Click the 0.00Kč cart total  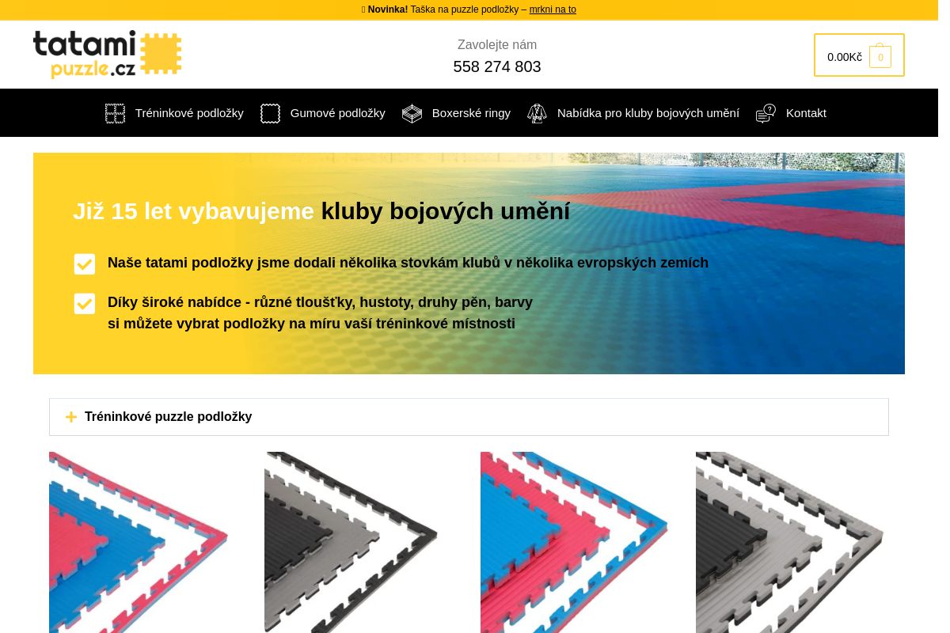pos(845,57)
